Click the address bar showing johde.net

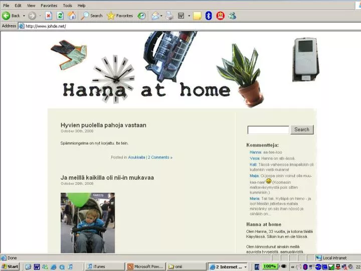tap(189, 26)
